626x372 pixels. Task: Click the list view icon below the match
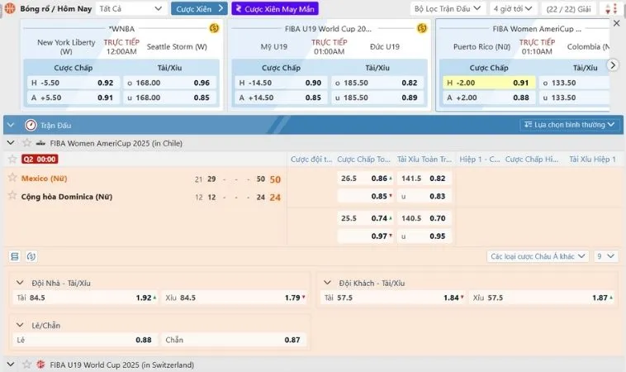click(15, 256)
